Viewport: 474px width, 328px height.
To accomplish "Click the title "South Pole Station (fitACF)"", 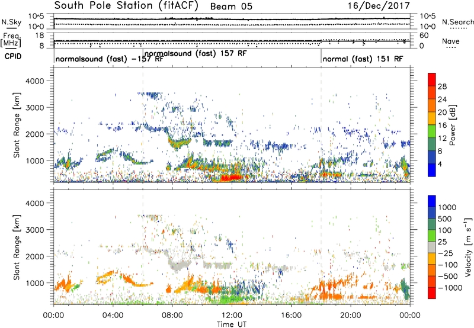I will [x=126, y=6].
